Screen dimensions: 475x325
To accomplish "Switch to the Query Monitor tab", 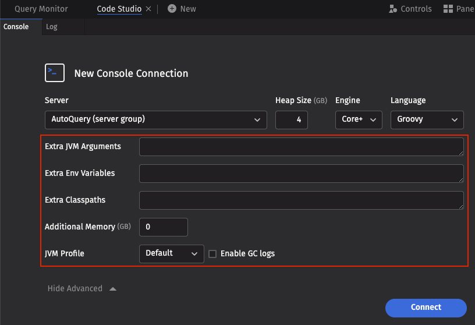I will pyautogui.click(x=41, y=9).
